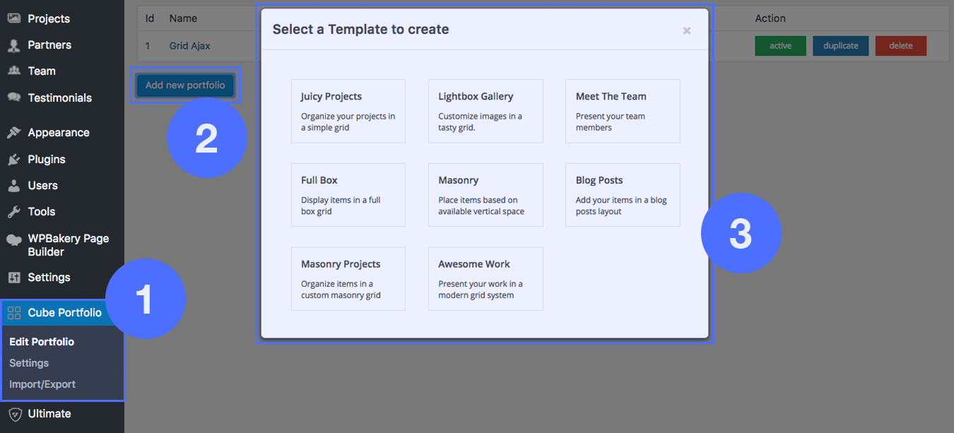Click the Plugins plug icon
954x433 pixels.
pos(13,160)
